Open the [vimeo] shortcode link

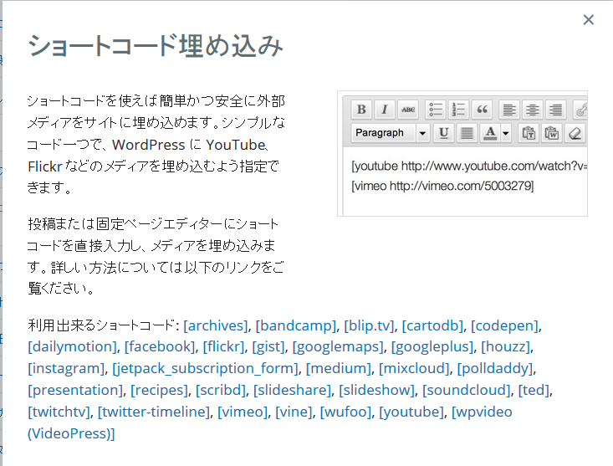coord(243,412)
